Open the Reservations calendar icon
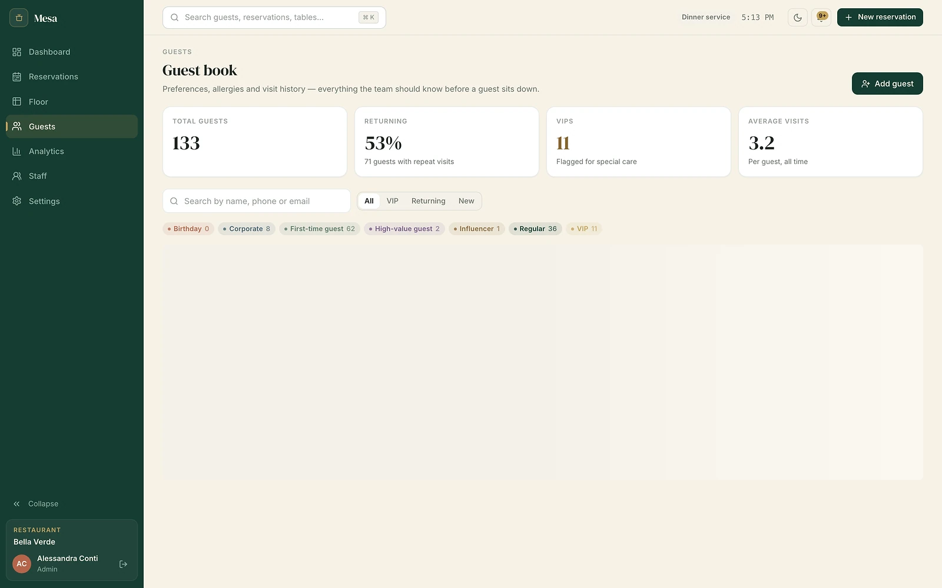The height and width of the screenshot is (588, 942). pos(17,77)
